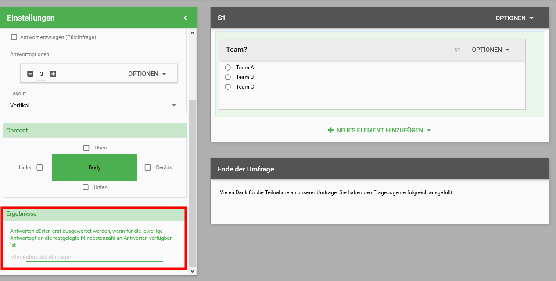Open the Antwortoptionen OPTIONEN dropdown

tap(147, 74)
